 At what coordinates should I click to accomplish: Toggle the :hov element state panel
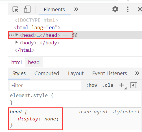92,85
